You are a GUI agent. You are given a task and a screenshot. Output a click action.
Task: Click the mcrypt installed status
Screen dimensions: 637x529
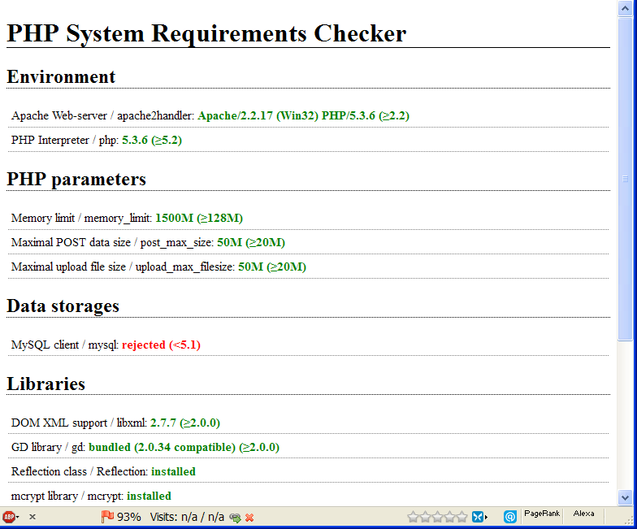coord(149,496)
